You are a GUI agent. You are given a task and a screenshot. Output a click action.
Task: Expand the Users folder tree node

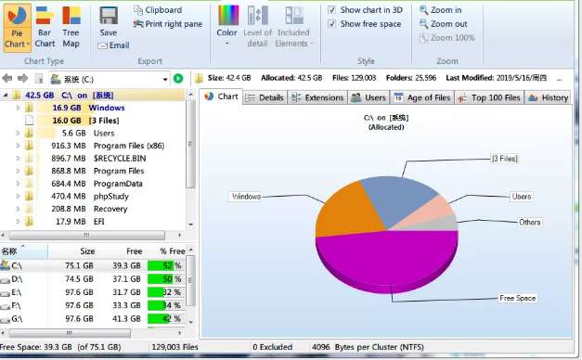18,133
